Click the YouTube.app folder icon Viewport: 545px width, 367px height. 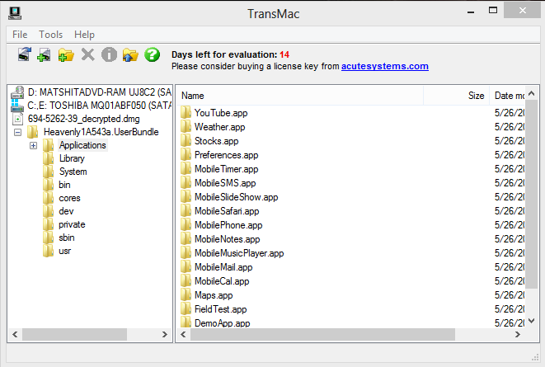(186, 113)
